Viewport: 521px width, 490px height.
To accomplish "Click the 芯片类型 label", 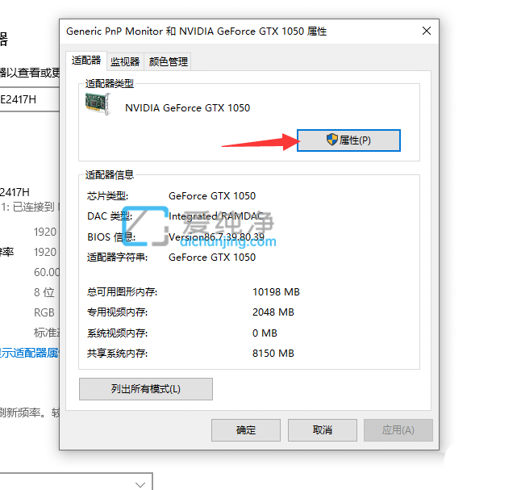I will [107, 196].
